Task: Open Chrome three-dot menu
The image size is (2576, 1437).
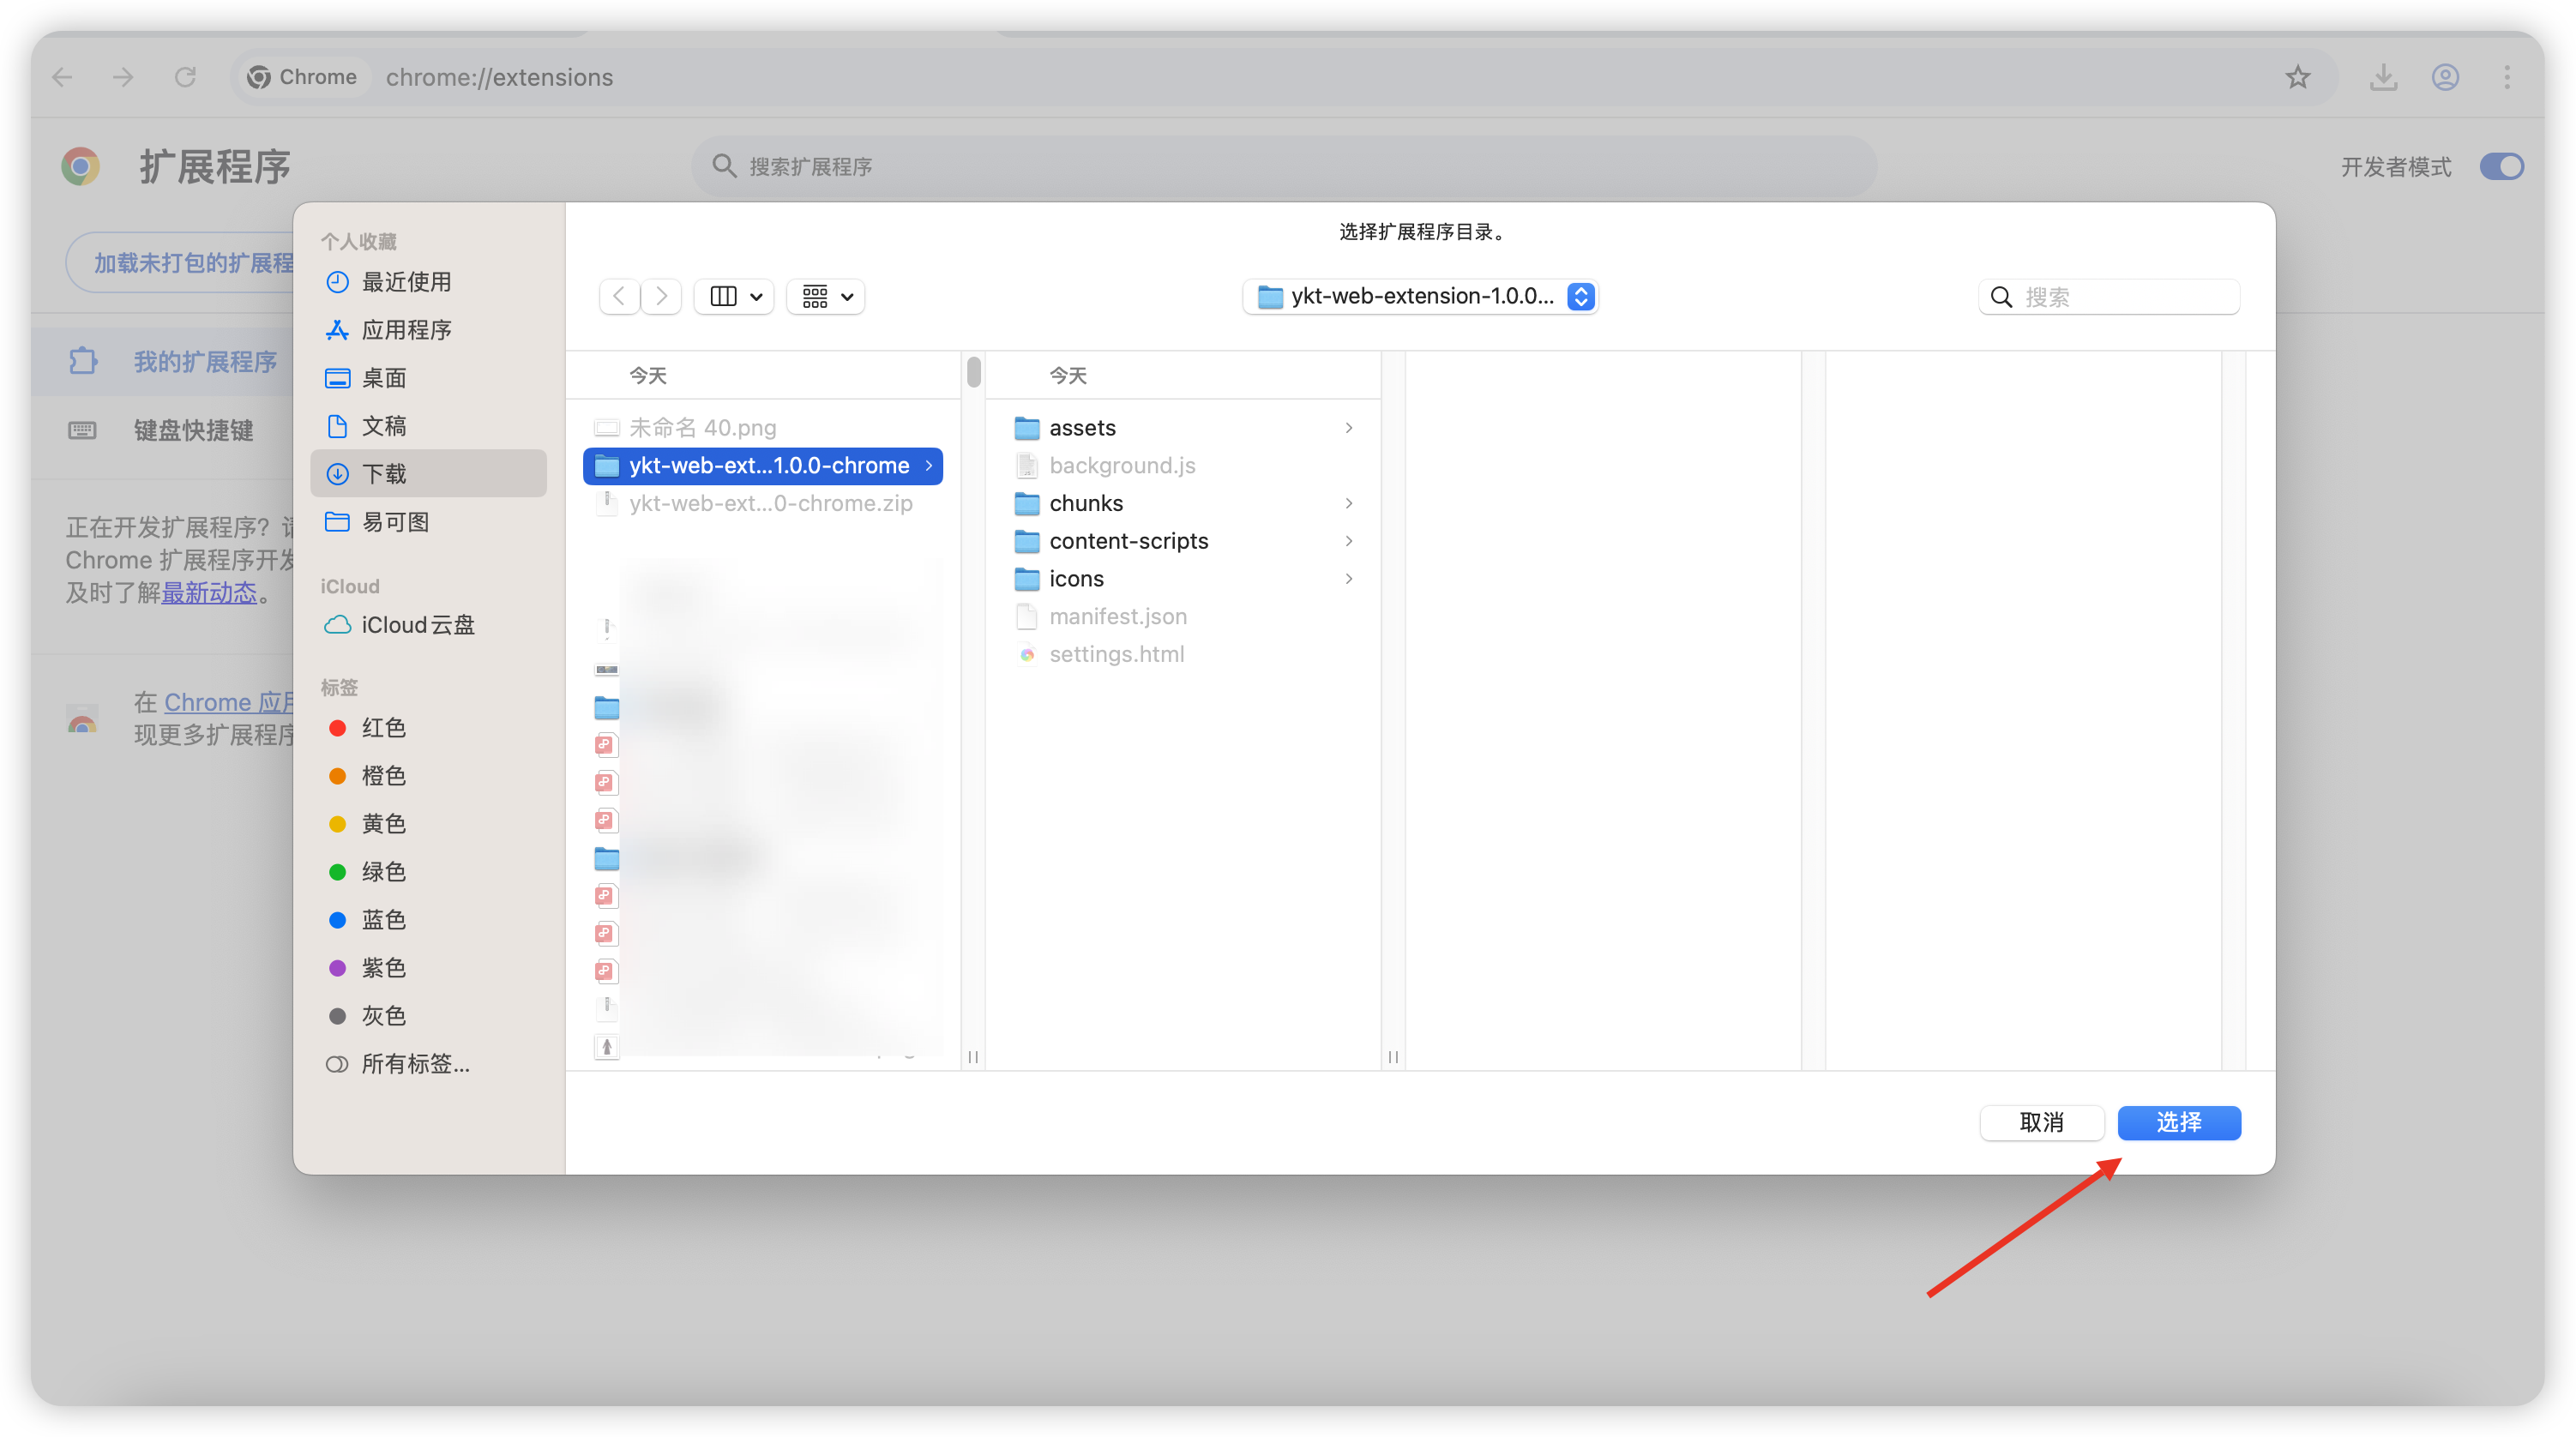Action: coord(2506,77)
